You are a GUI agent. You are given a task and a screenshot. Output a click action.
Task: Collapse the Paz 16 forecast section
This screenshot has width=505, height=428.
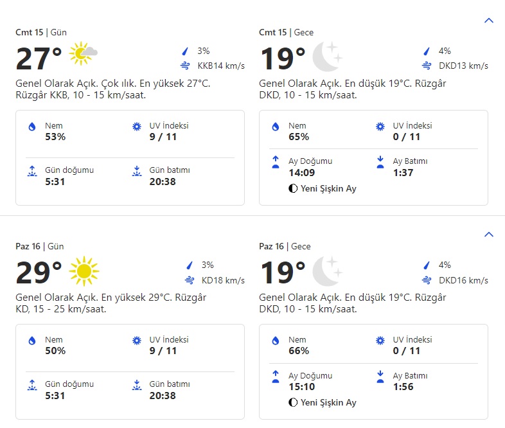tap(488, 235)
